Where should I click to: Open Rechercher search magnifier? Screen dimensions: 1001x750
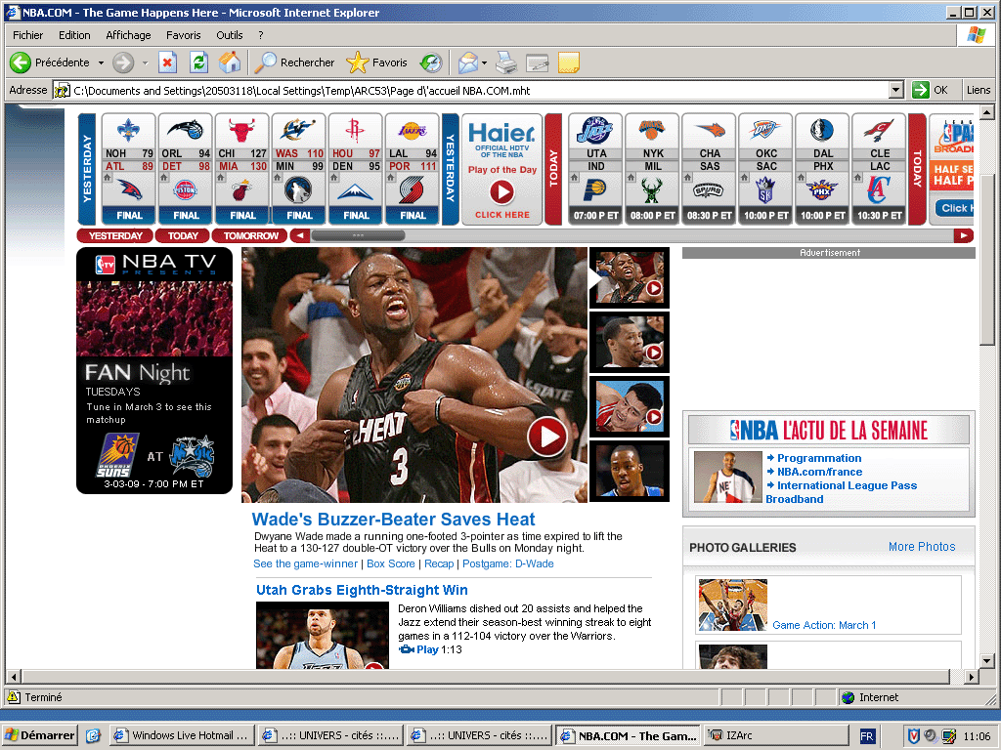tap(264, 62)
